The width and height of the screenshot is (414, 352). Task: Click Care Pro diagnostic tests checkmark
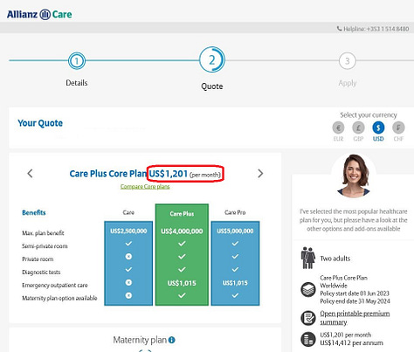click(235, 270)
